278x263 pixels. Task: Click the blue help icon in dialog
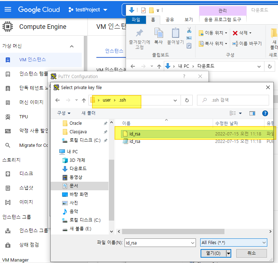click(x=265, y=113)
